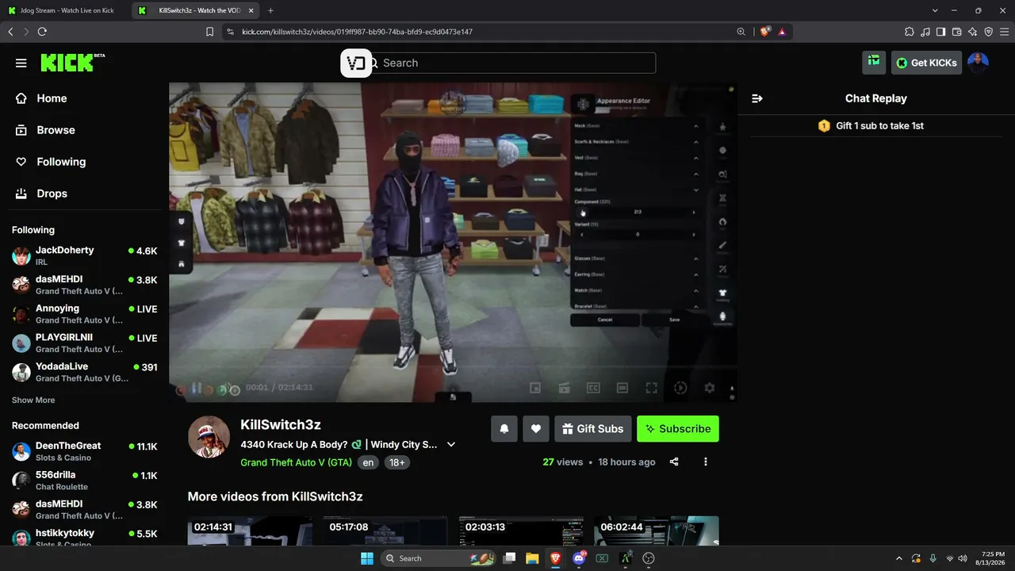The height and width of the screenshot is (571, 1015).
Task: Expand the stream title details chevron
Action: click(451, 445)
